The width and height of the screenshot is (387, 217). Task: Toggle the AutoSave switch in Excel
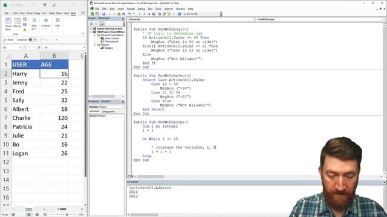[33, 40]
